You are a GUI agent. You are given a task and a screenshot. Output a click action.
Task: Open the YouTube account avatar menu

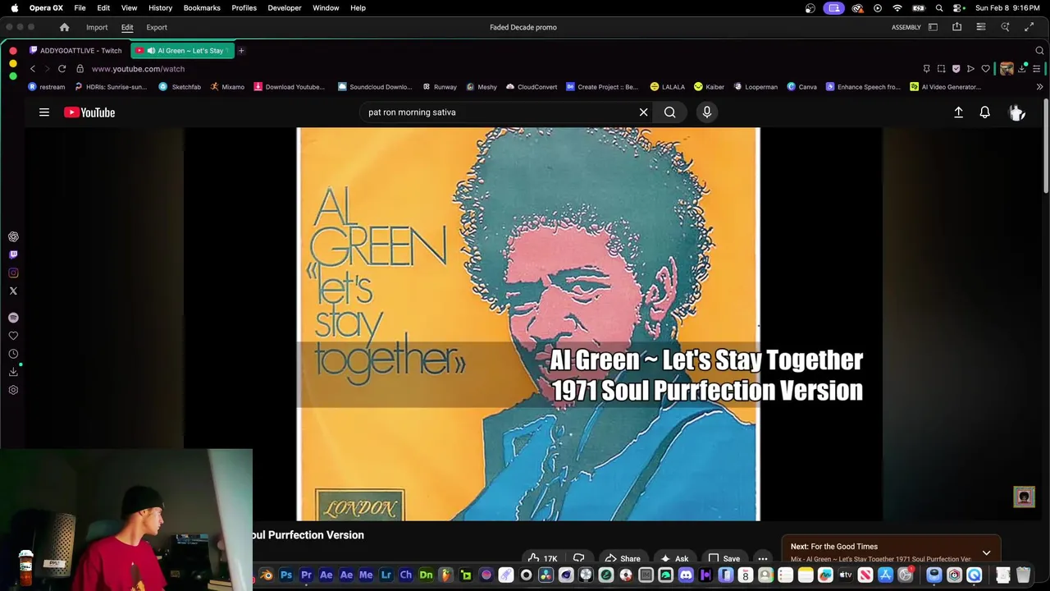pos(1016,112)
